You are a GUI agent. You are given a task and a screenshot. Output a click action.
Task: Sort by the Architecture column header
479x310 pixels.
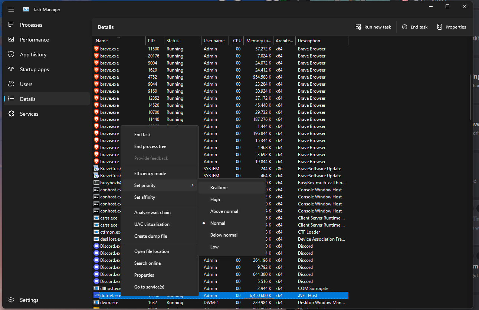(284, 41)
